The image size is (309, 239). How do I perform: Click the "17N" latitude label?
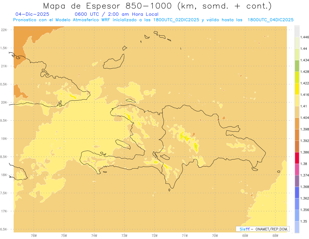click(4, 211)
